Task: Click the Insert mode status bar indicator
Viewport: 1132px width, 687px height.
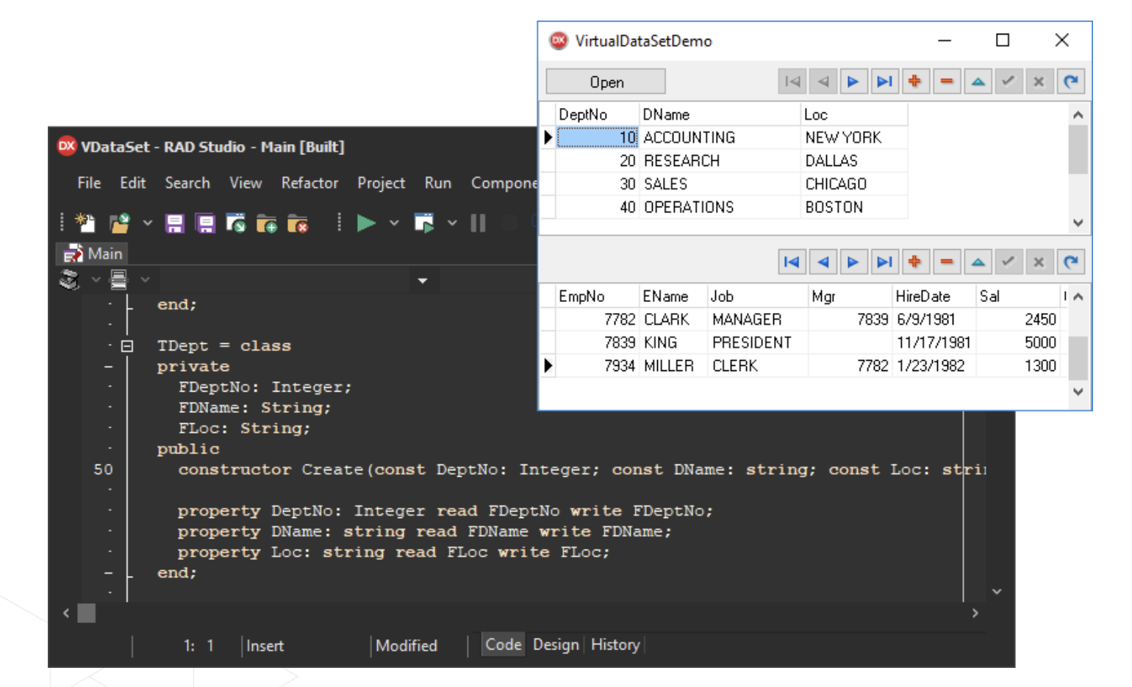Action: pos(265,646)
